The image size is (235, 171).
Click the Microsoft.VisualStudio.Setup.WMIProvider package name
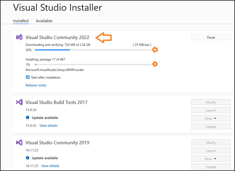coord(55,70)
